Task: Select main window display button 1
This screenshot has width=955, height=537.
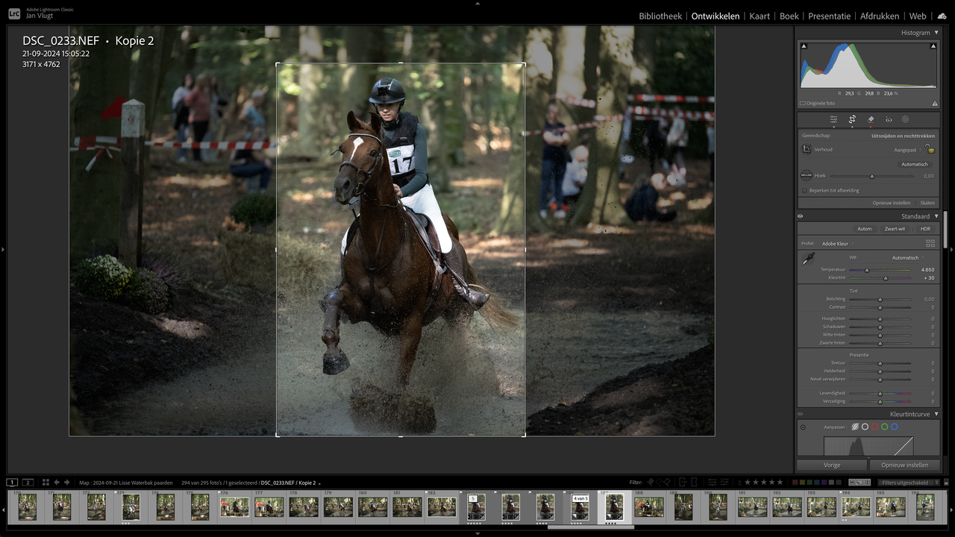Action: [13, 483]
